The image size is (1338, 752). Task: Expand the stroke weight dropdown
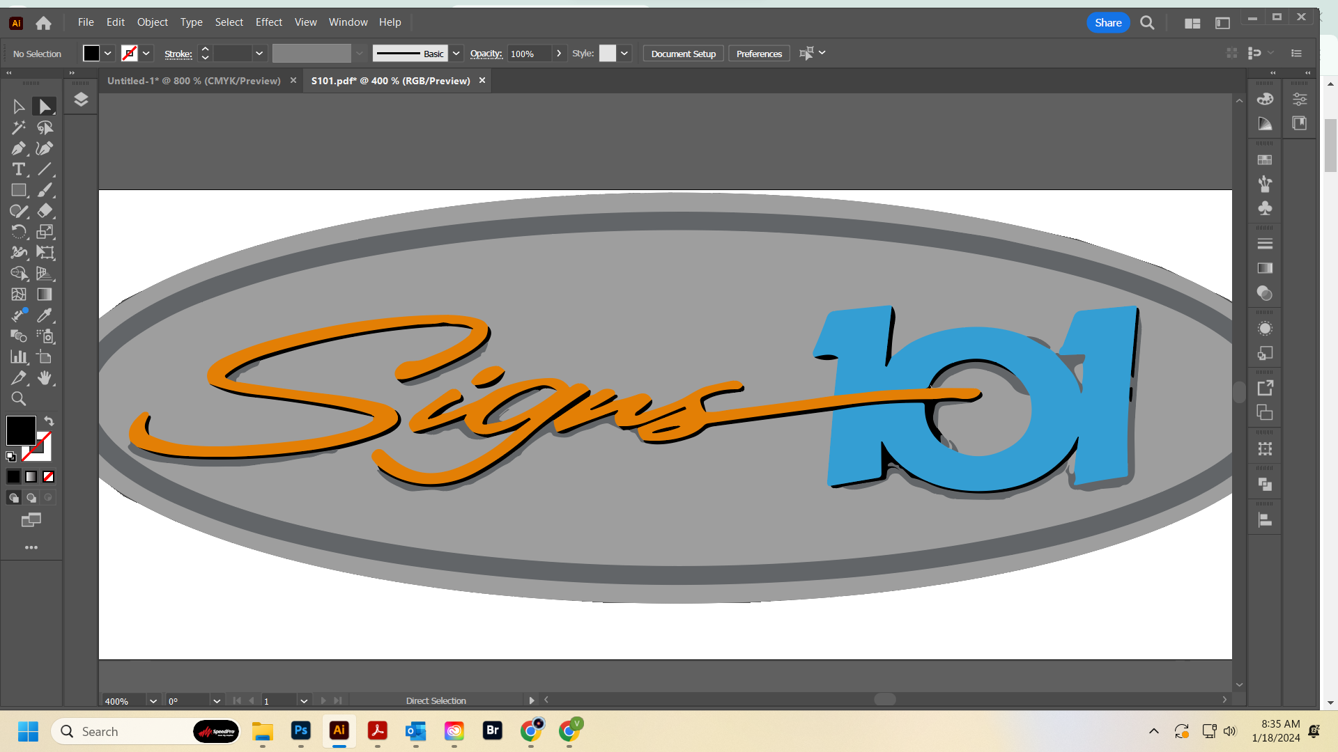(x=259, y=54)
